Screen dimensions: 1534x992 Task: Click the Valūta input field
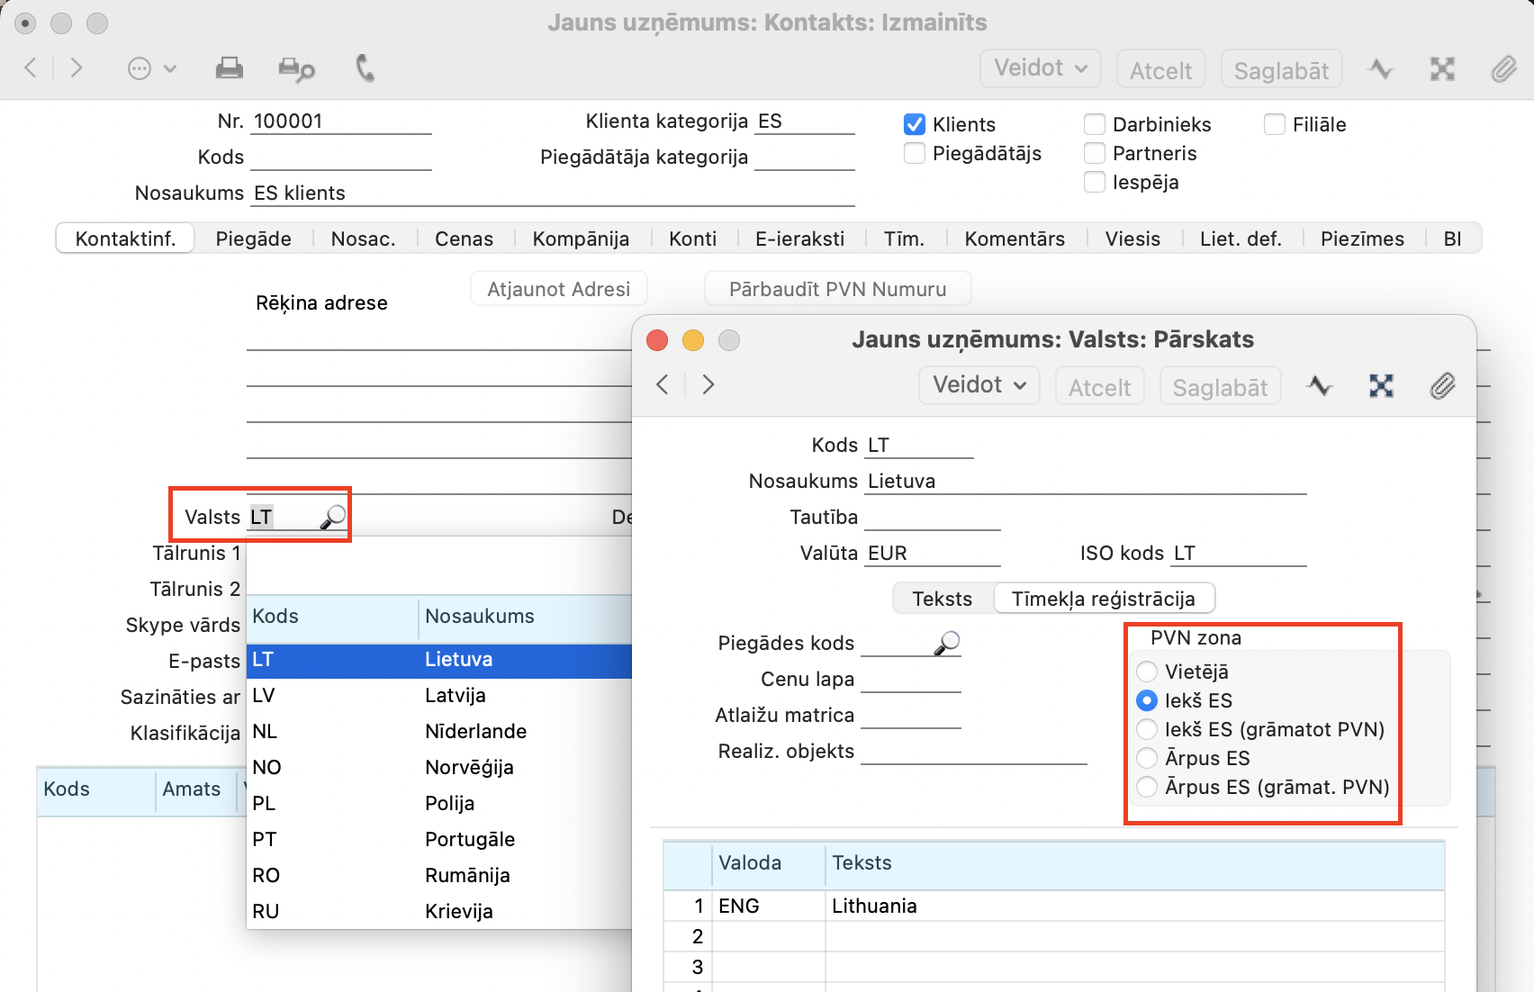(x=932, y=553)
